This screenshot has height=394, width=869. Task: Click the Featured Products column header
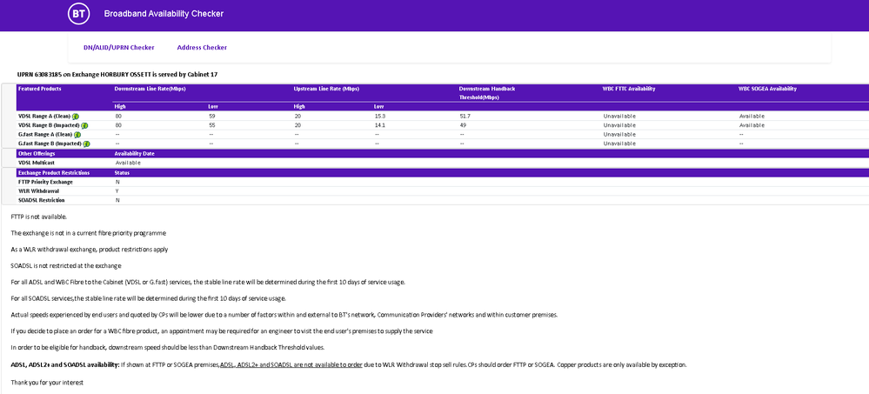pyautogui.click(x=39, y=89)
